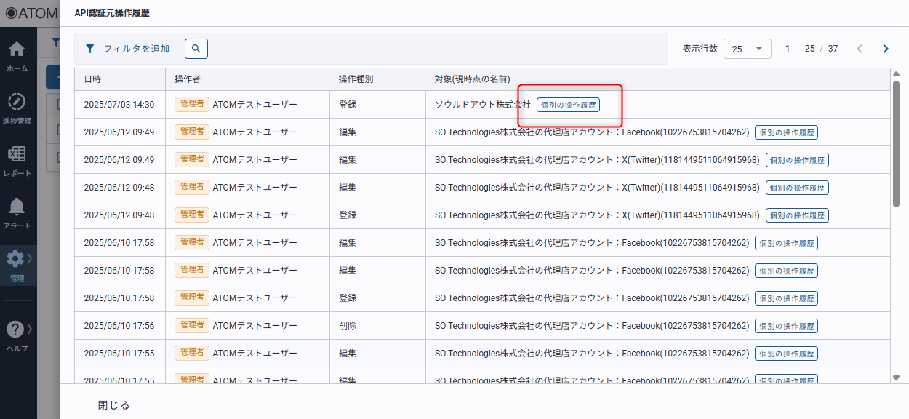Close the dialog with 閉じる
Image resolution: width=909 pixels, height=419 pixels.
[113, 405]
